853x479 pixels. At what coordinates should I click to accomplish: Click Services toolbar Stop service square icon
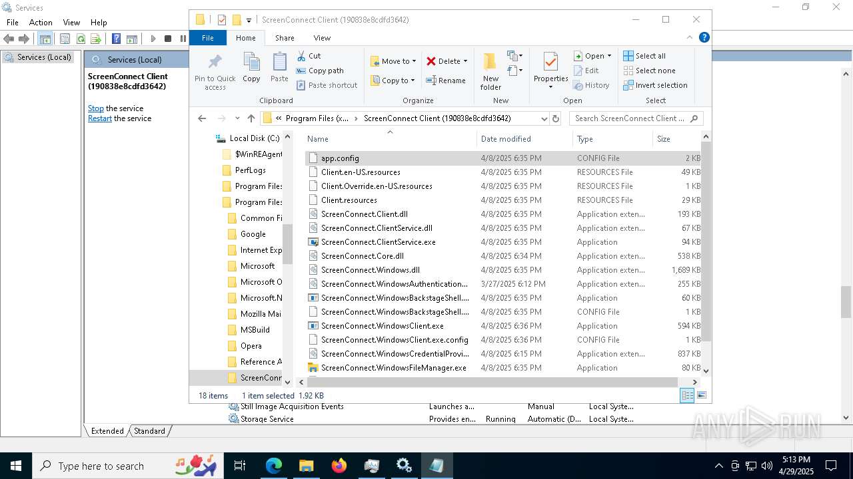168,39
